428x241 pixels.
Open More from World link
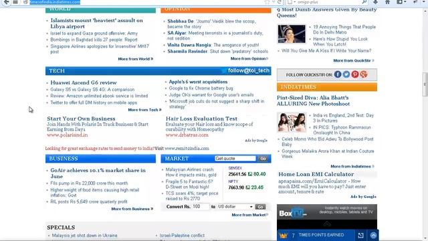coord(135,59)
